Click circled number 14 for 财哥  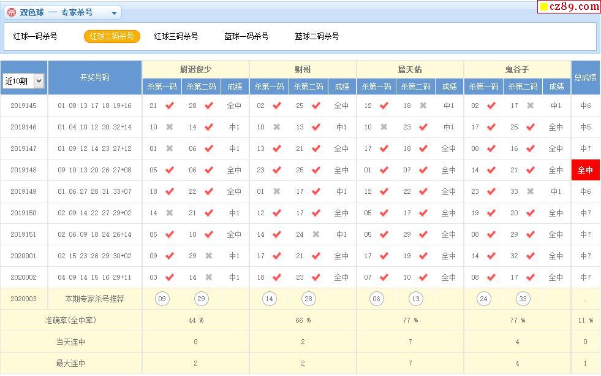[269, 299]
